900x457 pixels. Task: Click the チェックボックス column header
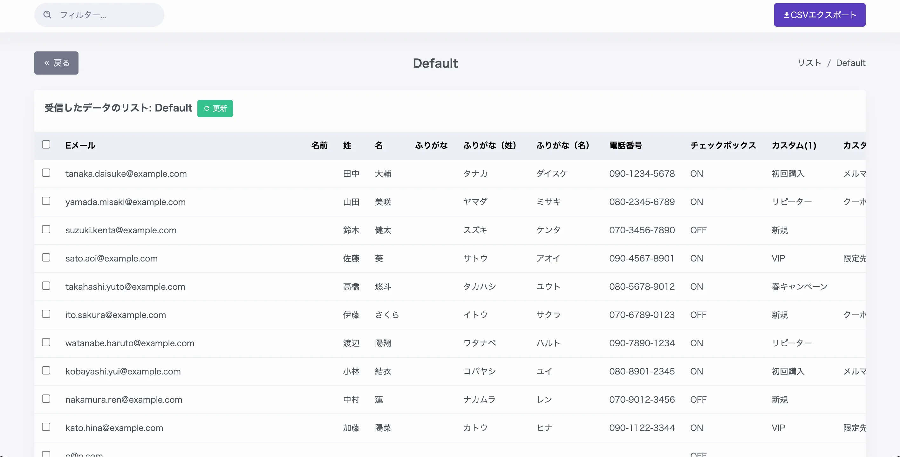click(723, 145)
